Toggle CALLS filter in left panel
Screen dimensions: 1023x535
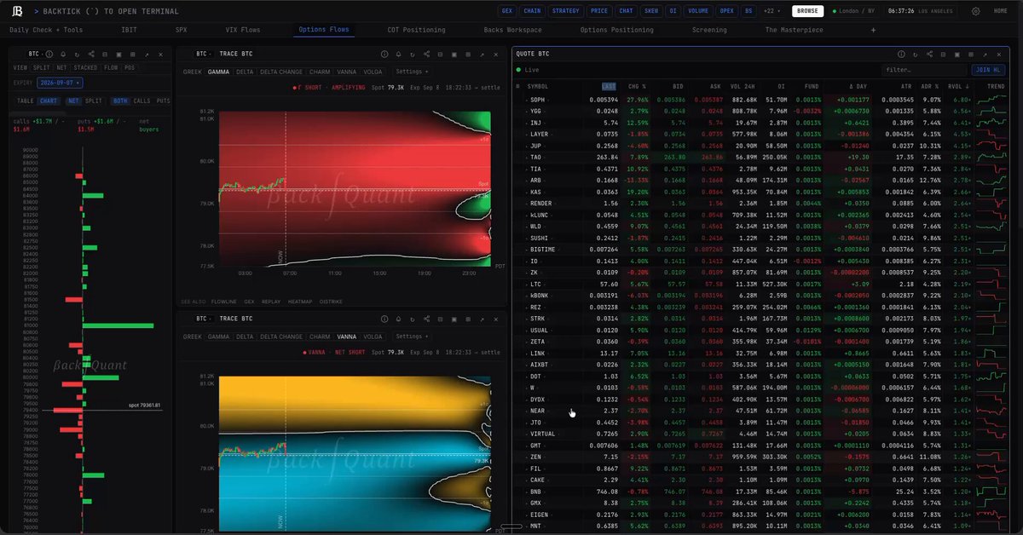click(x=142, y=101)
